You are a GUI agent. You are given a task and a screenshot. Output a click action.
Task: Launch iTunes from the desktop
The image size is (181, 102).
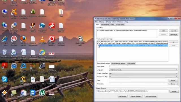click(x=14, y=67)
